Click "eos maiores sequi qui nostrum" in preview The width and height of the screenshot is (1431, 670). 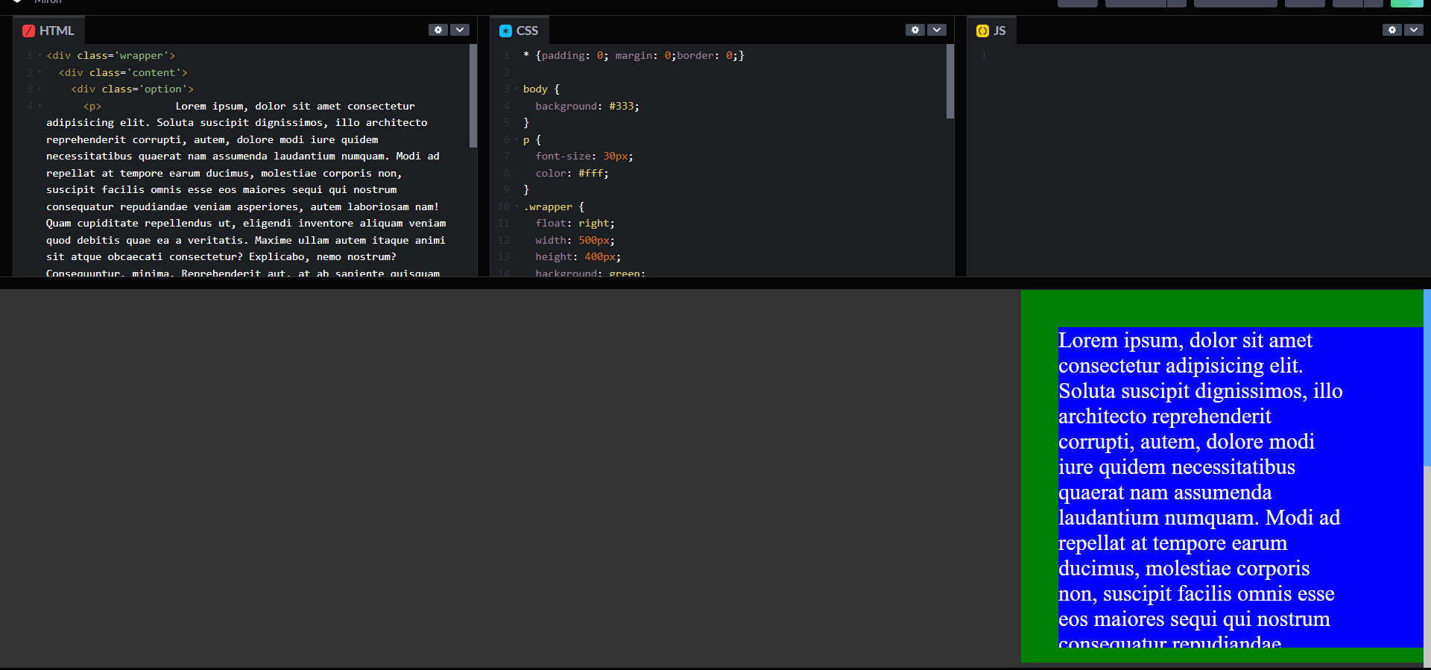click(x=1194, y=619)
